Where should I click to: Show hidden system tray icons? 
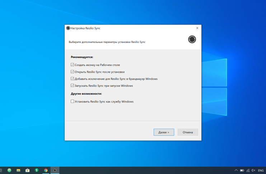236,170
